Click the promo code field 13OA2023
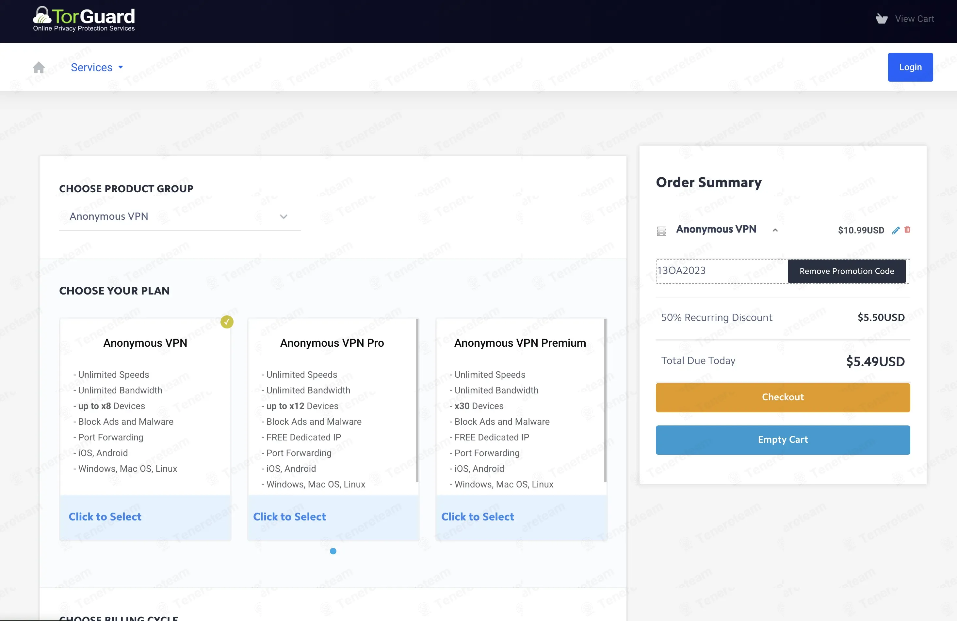The image size is (957, 621). [722, 271]
